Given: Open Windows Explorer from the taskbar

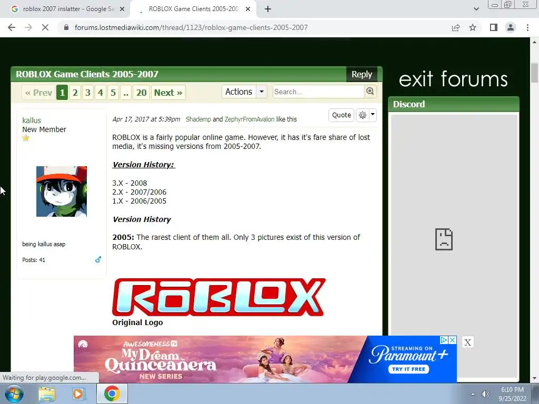Looking at the screenshot, I should (47, 394).
